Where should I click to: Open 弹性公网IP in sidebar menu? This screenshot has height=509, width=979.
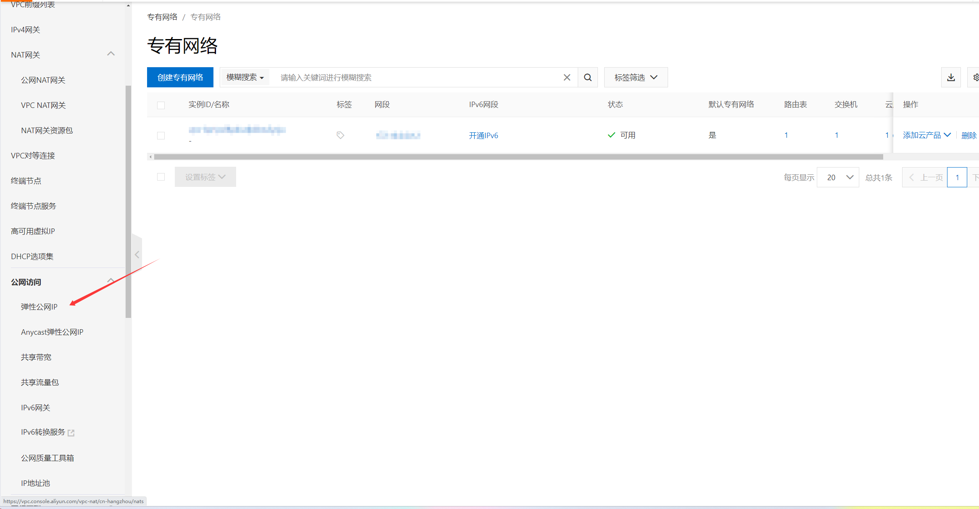39,307
